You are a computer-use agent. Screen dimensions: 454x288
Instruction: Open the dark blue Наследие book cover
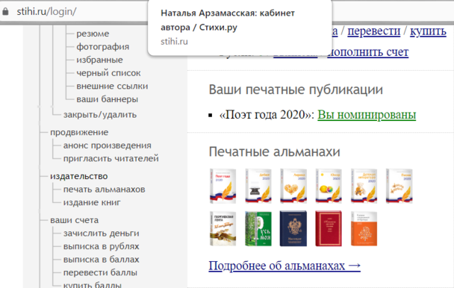click(293, 228)
